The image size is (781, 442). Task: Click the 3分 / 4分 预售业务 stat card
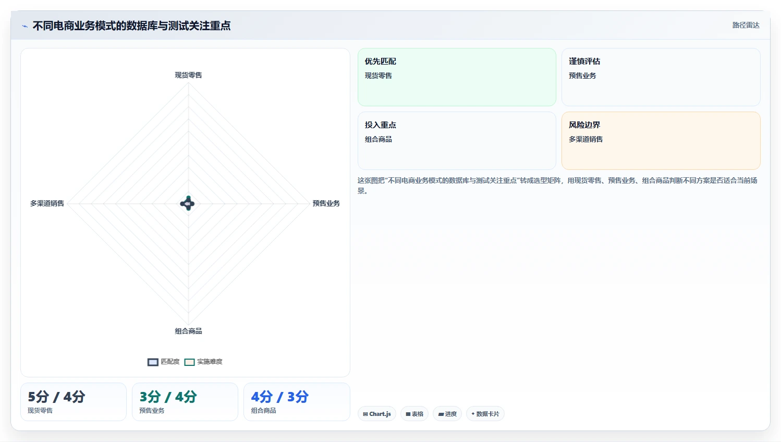pyautogui.click(x=185, y=402)
